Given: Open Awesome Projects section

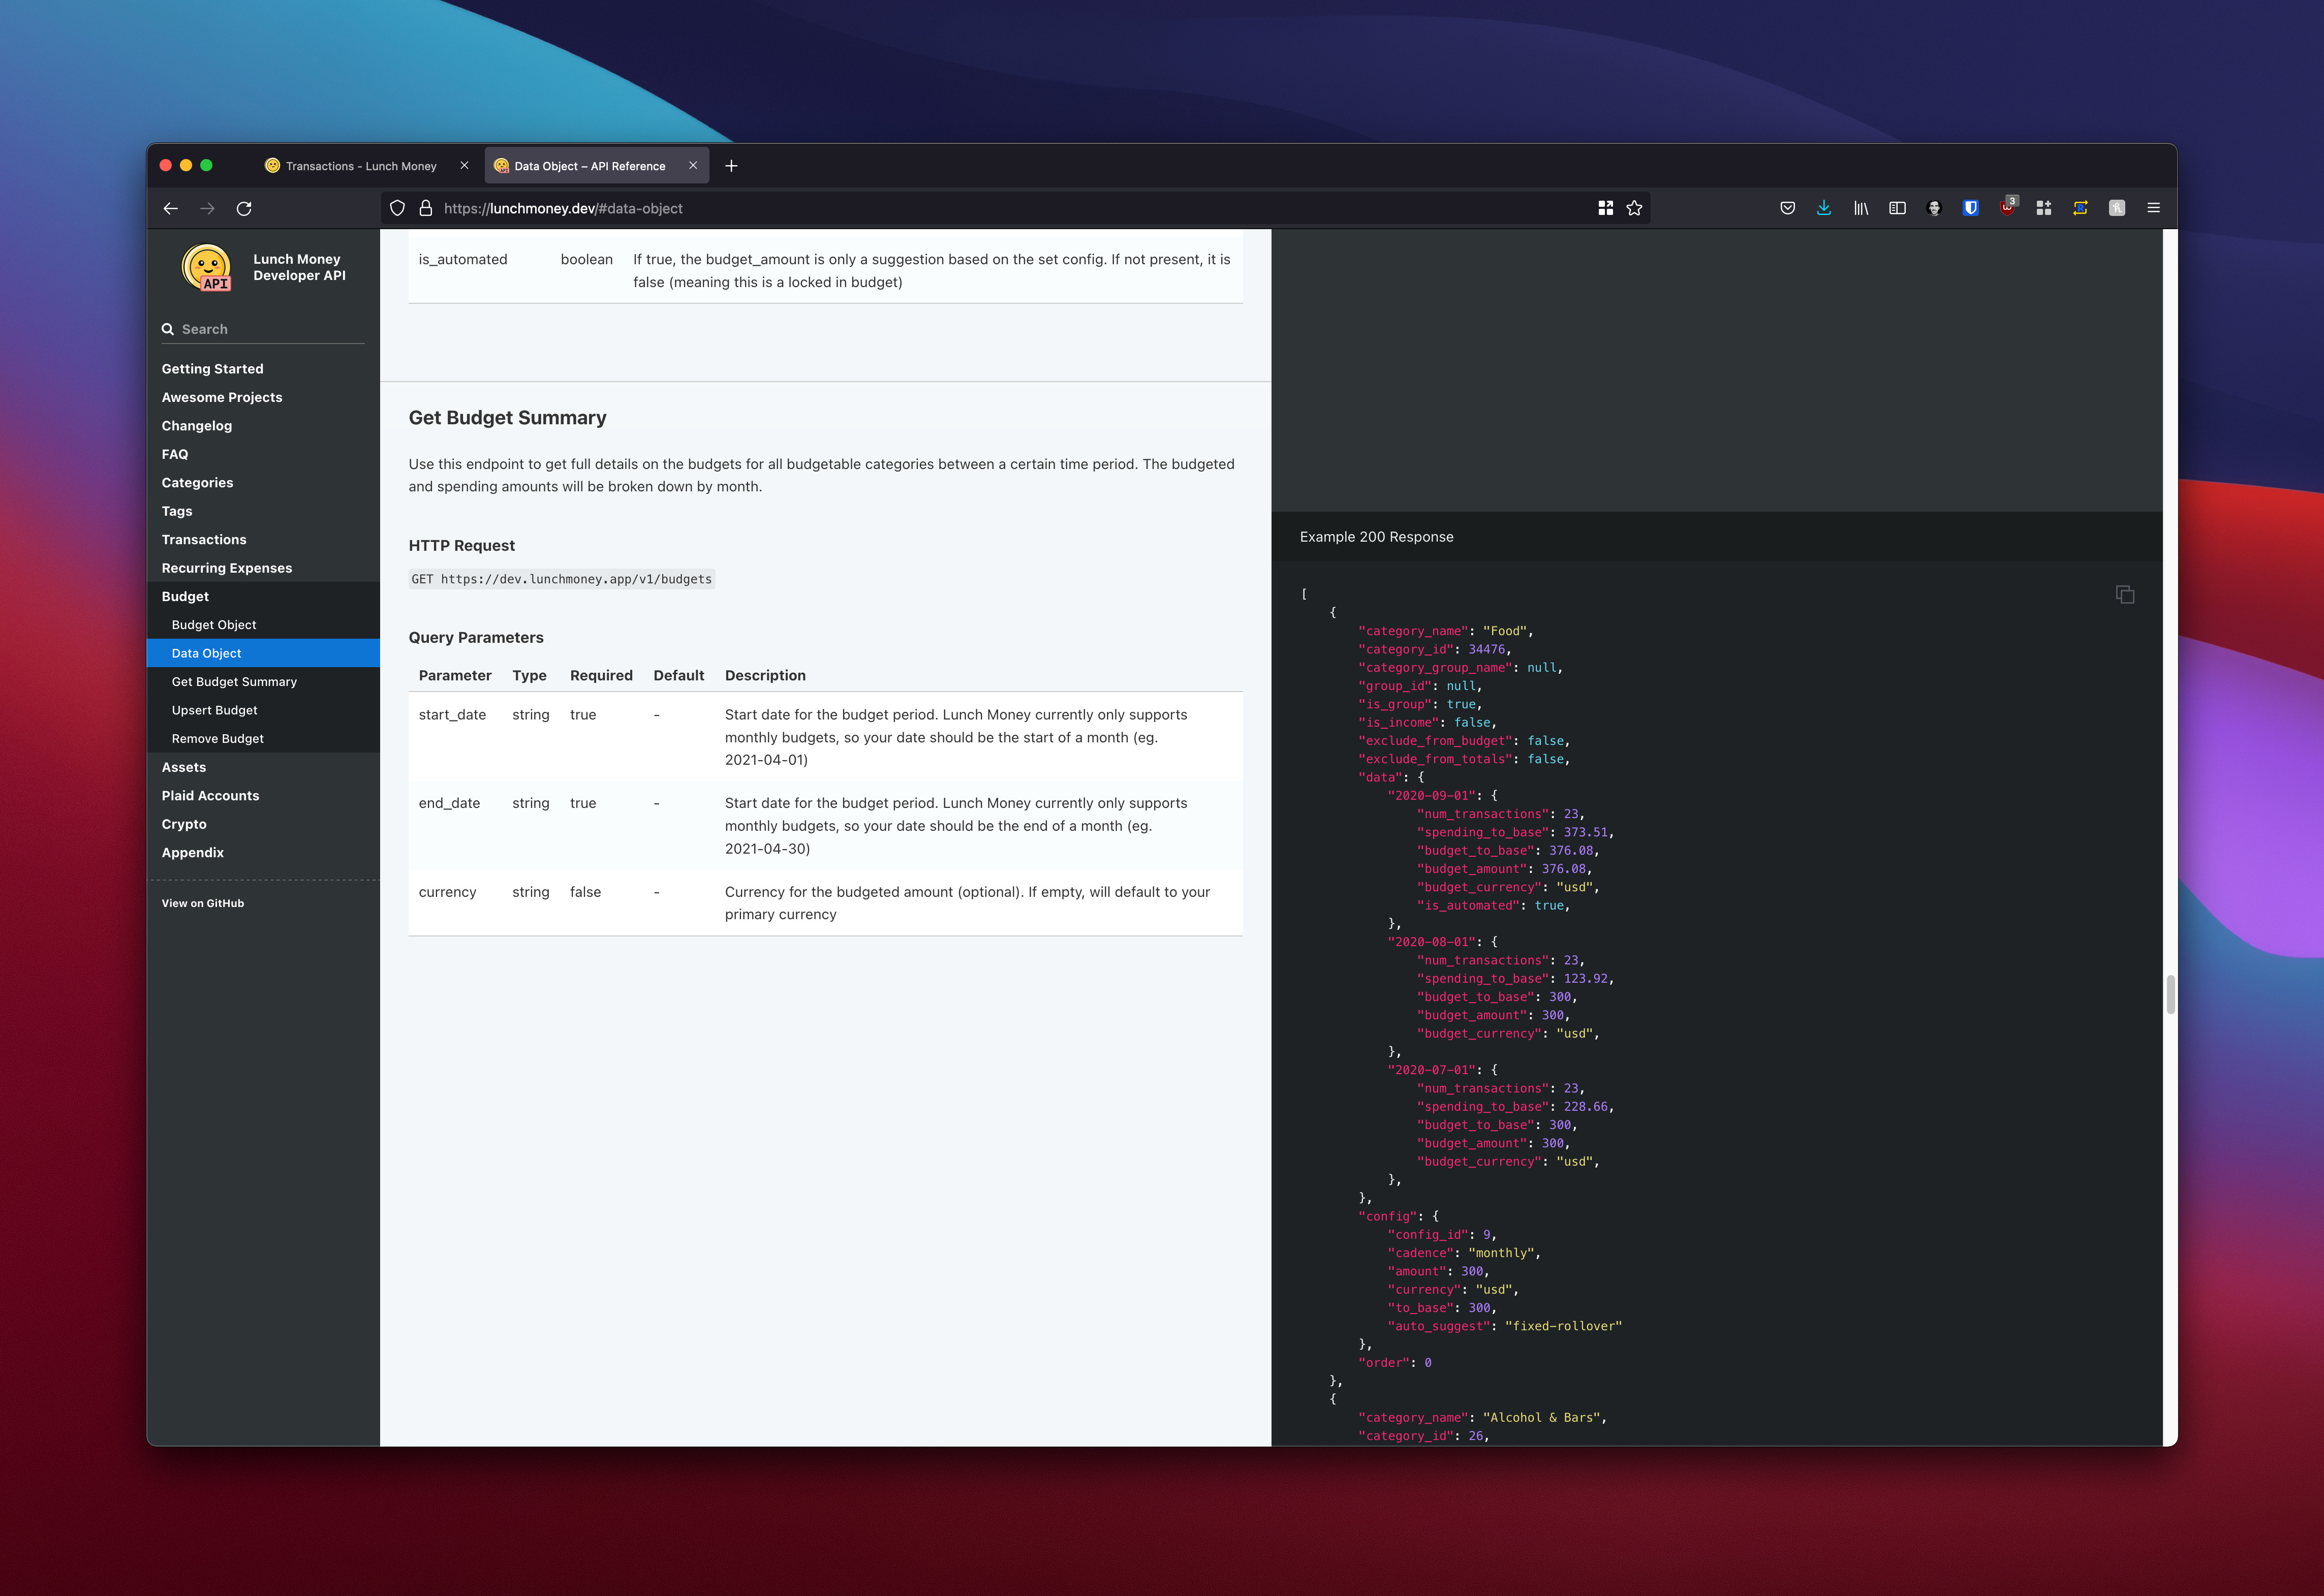Looking at the screenshot, I should point(222,397).
